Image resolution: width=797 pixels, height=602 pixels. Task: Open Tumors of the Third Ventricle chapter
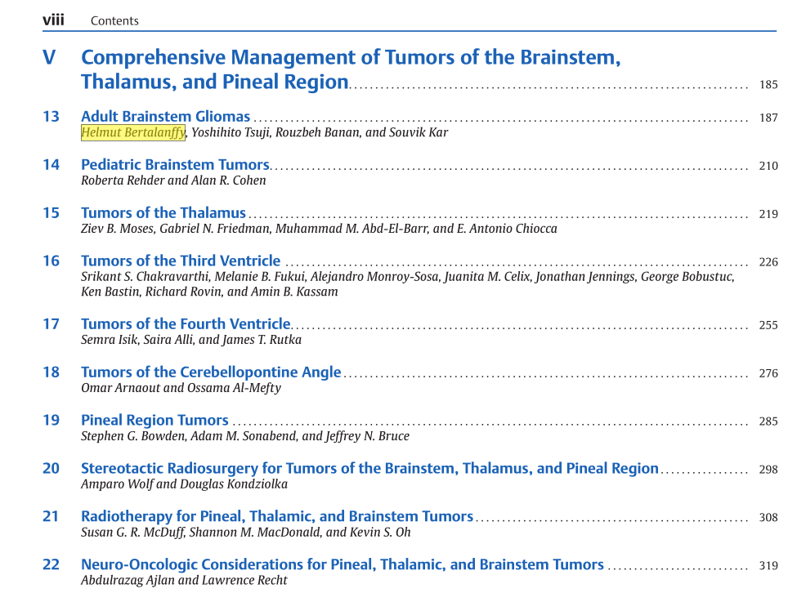click(x=180, y=261)
